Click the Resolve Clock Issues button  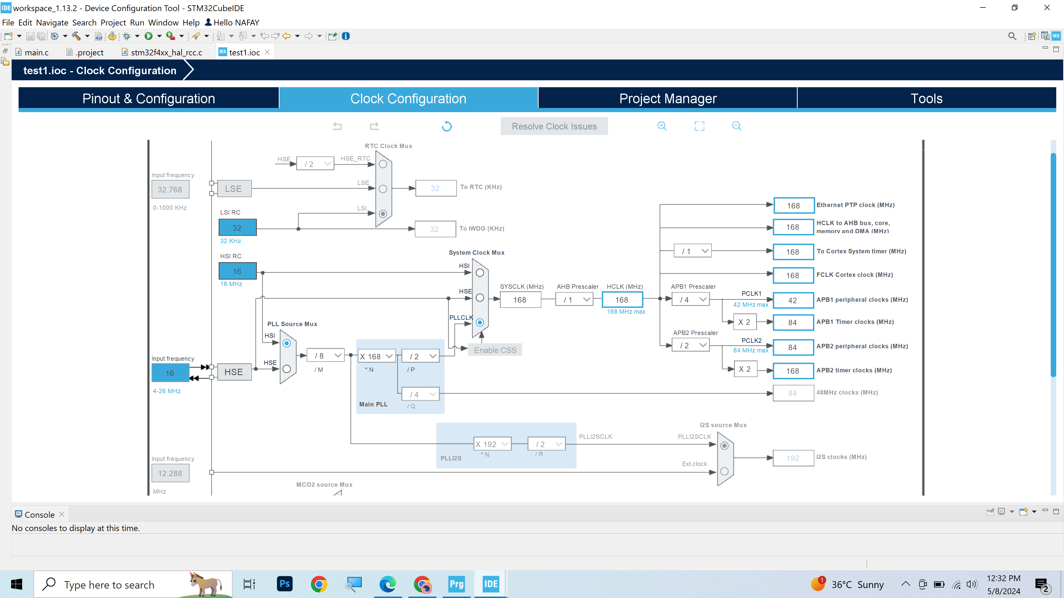554,126
